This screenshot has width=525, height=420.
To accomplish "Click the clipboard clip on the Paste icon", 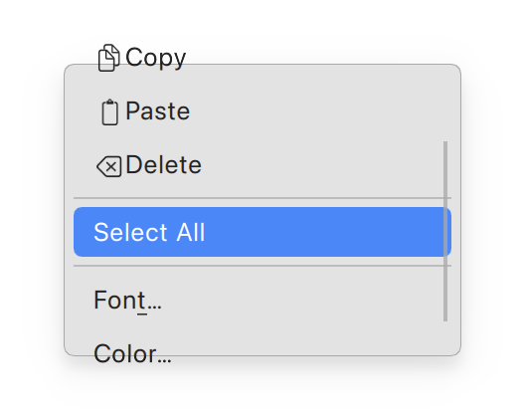I will pos(109,102).
